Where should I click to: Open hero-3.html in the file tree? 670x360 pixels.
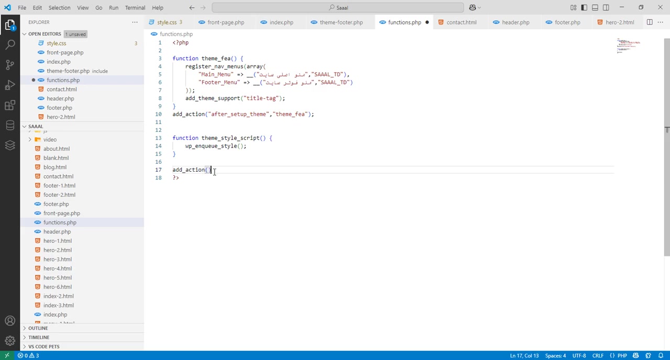point(58,259)
